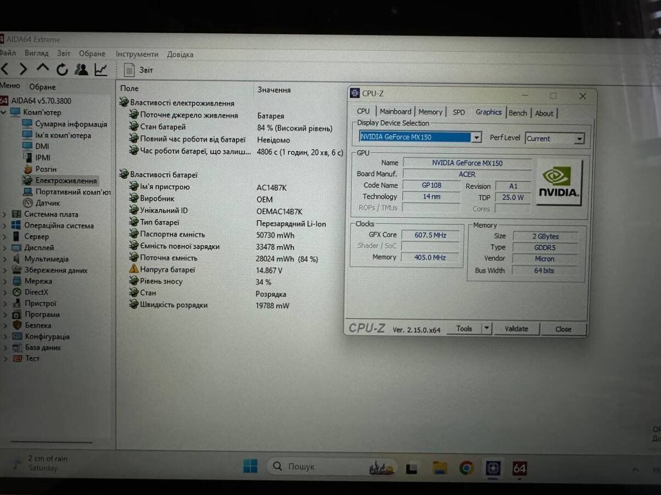
Task: Select the Сумарна інформація icon in the tree
Action: 27,124
